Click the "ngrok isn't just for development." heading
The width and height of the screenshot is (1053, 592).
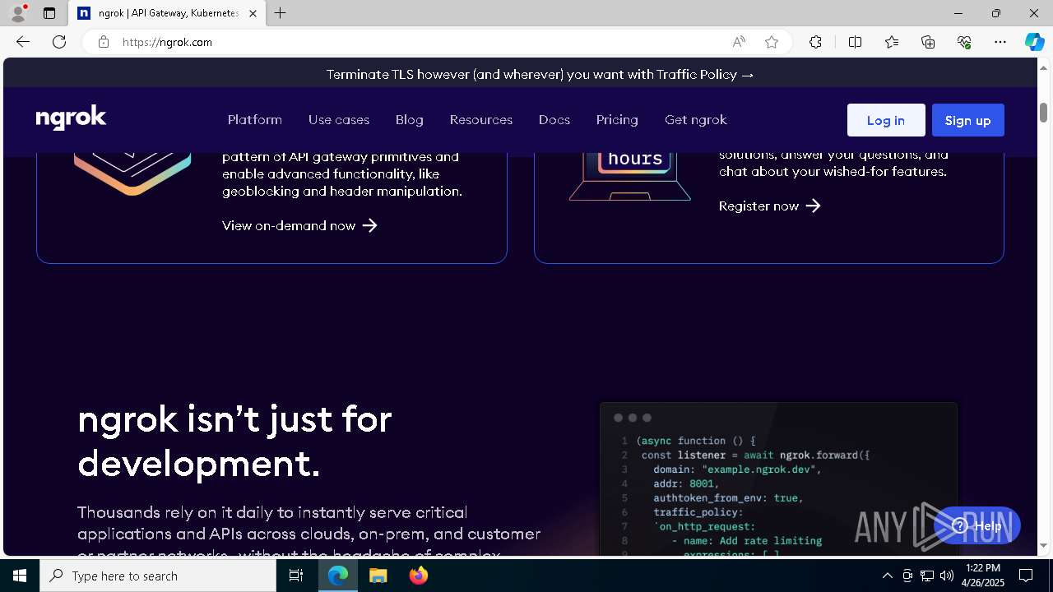[x=235, y=442]
